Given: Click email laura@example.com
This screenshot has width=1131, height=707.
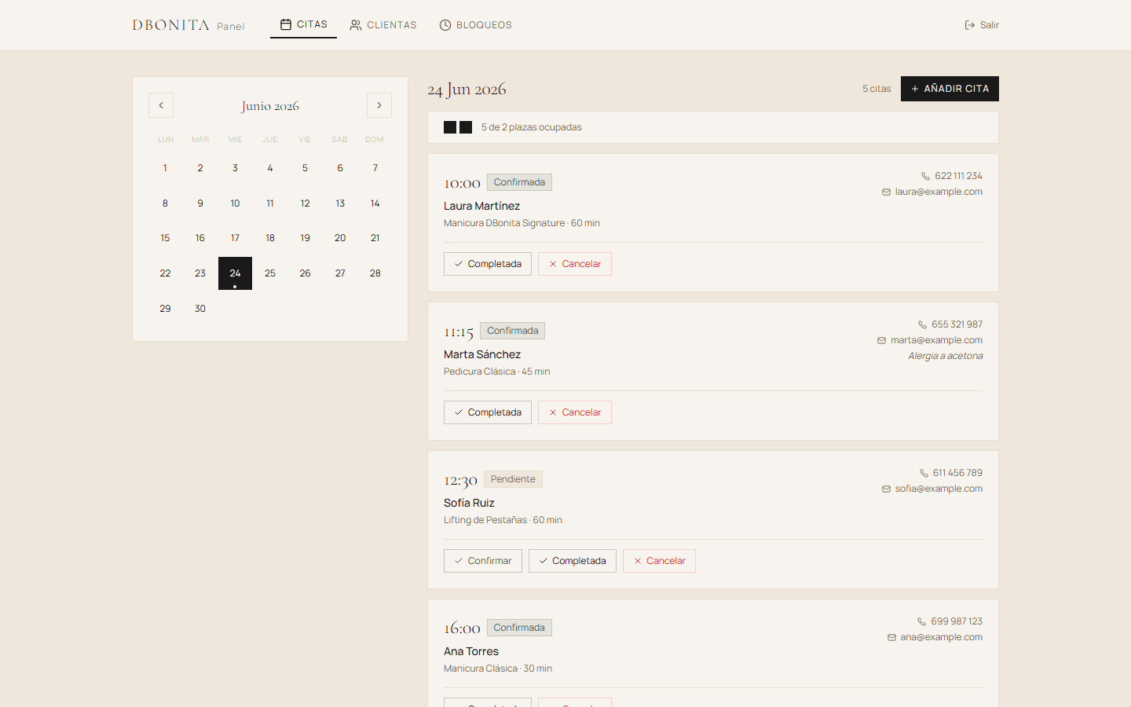Looking at the screenshot, I should [x=939, y=192].
